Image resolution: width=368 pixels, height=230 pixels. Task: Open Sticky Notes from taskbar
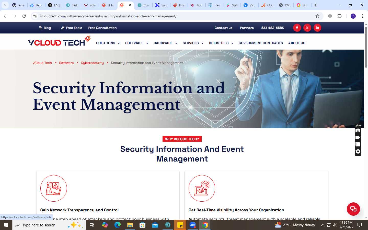coord(180,225)
